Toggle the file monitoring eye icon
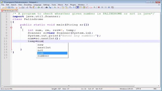Viewport: 162px width, 91px height. pyautogui.click(x=94, y=7)
